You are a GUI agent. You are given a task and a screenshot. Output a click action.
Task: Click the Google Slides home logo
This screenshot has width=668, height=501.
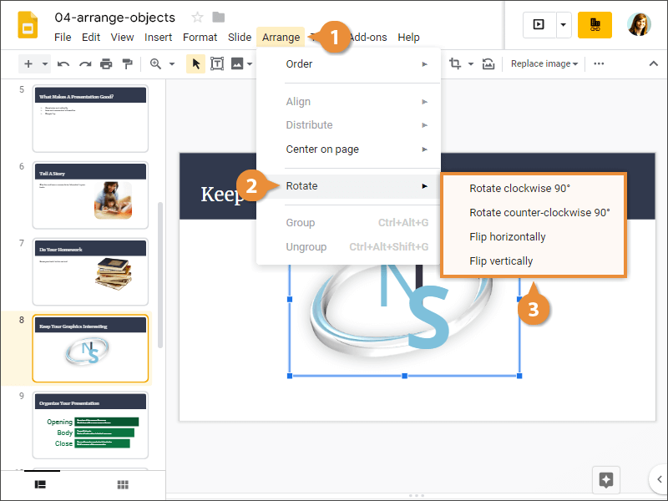pyautogui.click(x=28, y=26)
